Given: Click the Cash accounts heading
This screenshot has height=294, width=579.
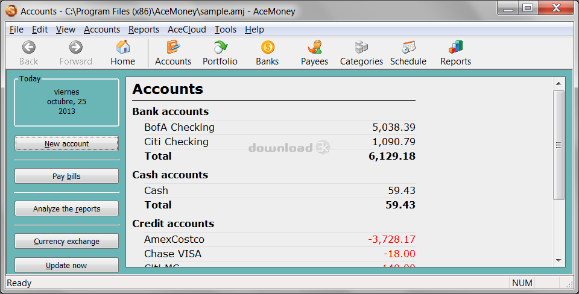Looking at the screenshot, I should (x=170, y=175).
